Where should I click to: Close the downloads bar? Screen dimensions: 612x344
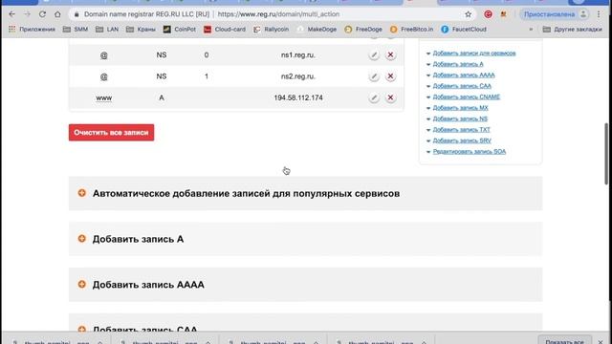coord(601,342)
